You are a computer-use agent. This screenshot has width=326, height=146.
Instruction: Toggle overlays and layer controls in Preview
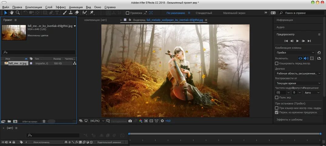click(312, 58)
